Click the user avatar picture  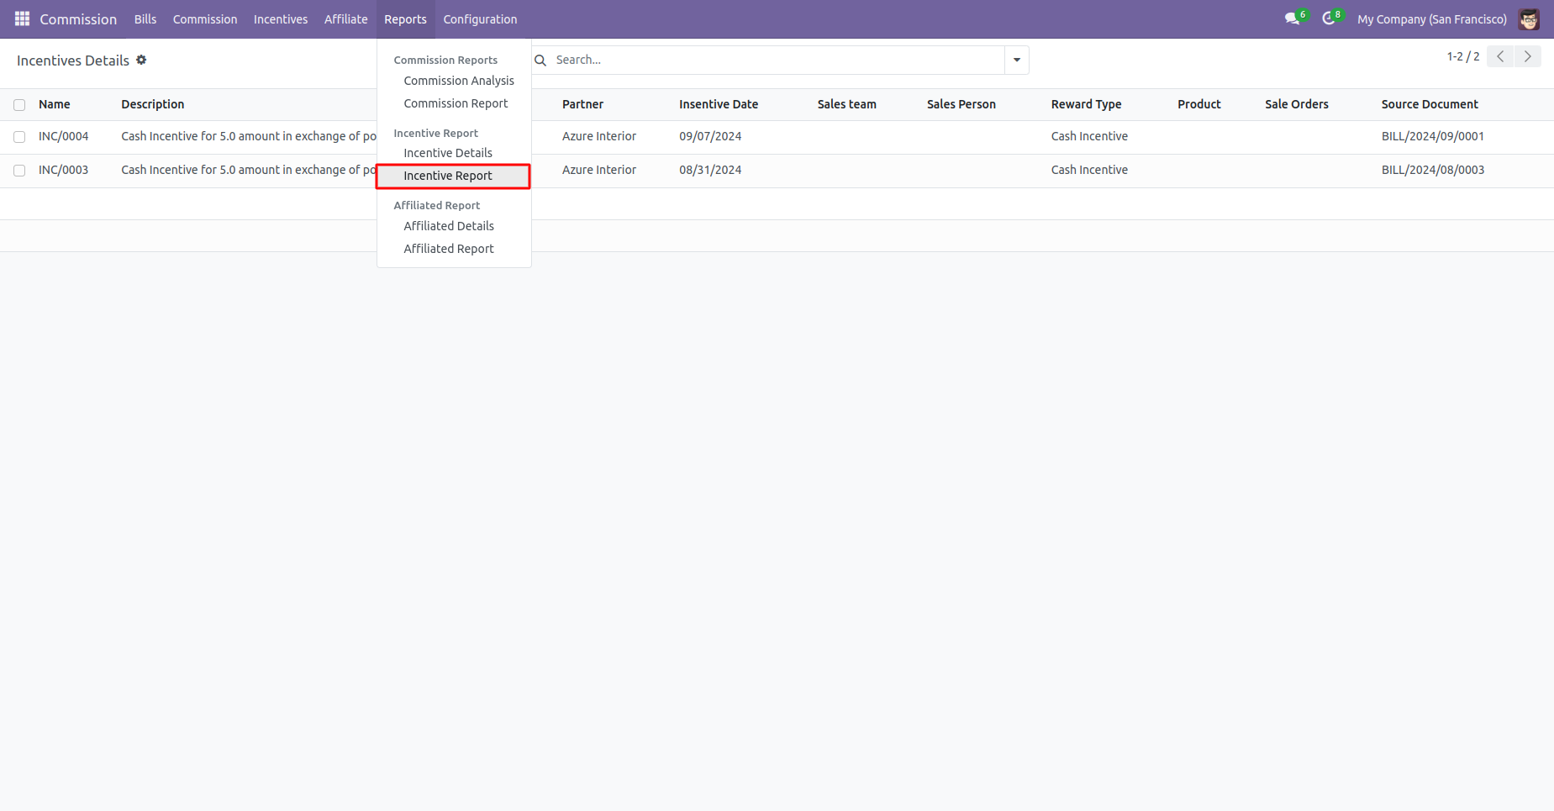[1529, 18]
